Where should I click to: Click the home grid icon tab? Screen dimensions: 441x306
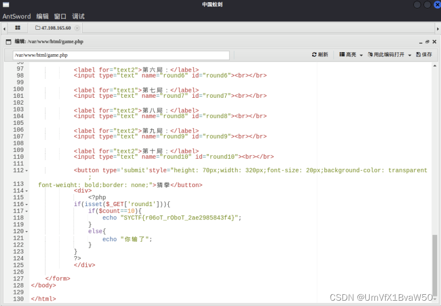pos(18,28)
